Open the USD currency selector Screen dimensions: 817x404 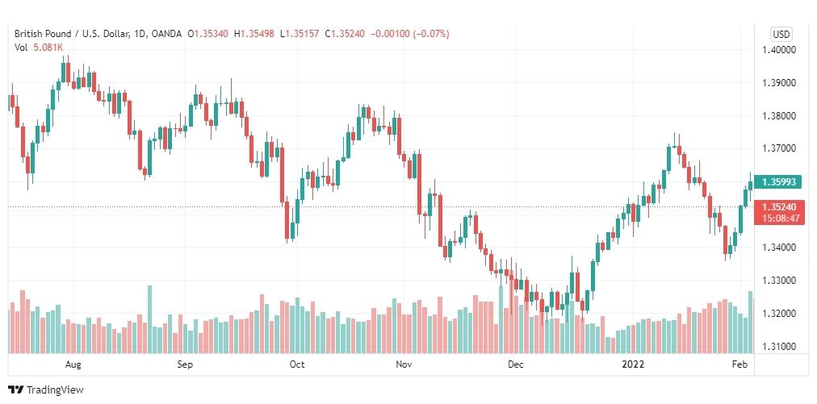coord(781,35)
